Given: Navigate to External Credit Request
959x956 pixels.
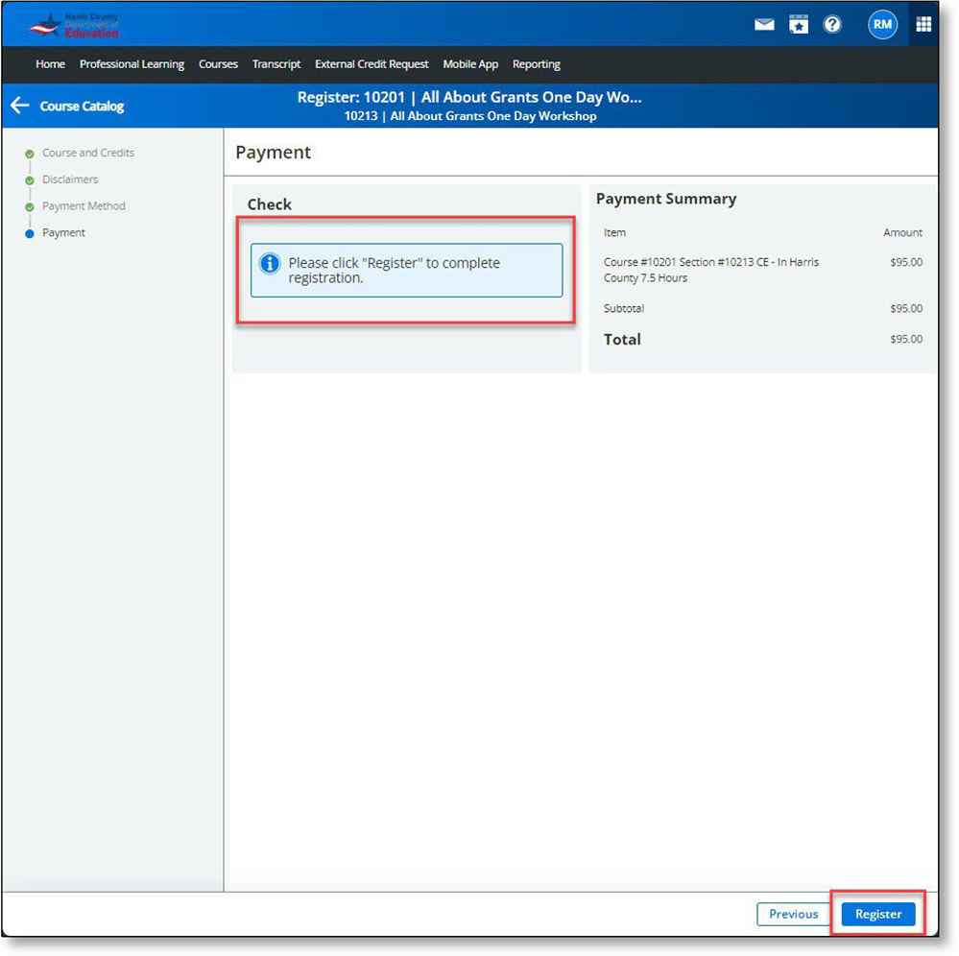Looking at the screenshot, I should click(372, 64).
